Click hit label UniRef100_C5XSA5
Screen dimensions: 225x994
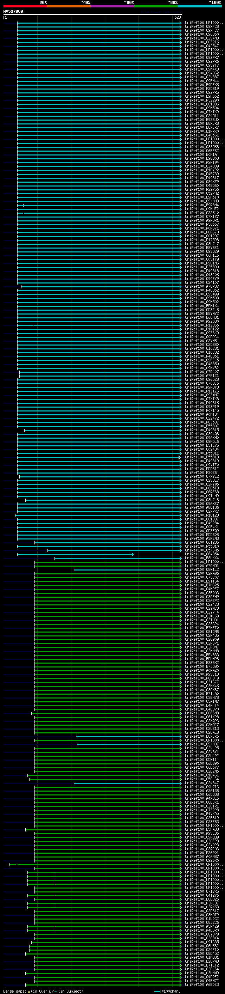coord(202,550)
